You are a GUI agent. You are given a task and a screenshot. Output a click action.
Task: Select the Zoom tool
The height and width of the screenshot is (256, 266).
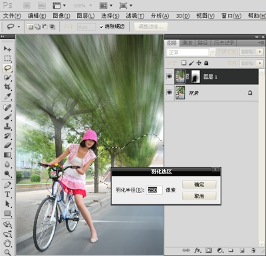[7, 252]
